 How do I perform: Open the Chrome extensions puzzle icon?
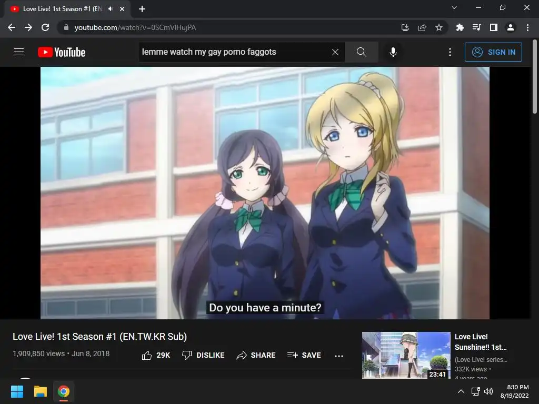click(x=460, y=27)
